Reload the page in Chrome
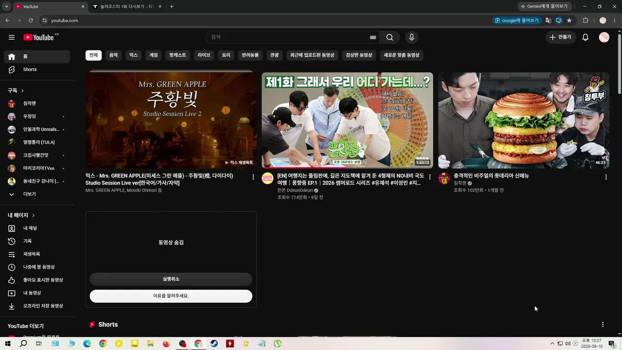 point(31,20)
